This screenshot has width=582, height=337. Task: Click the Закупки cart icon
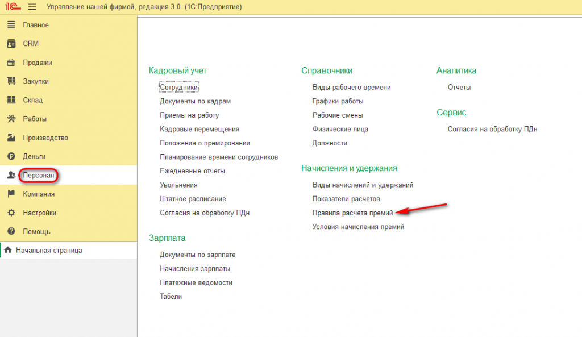pos(11,81)
